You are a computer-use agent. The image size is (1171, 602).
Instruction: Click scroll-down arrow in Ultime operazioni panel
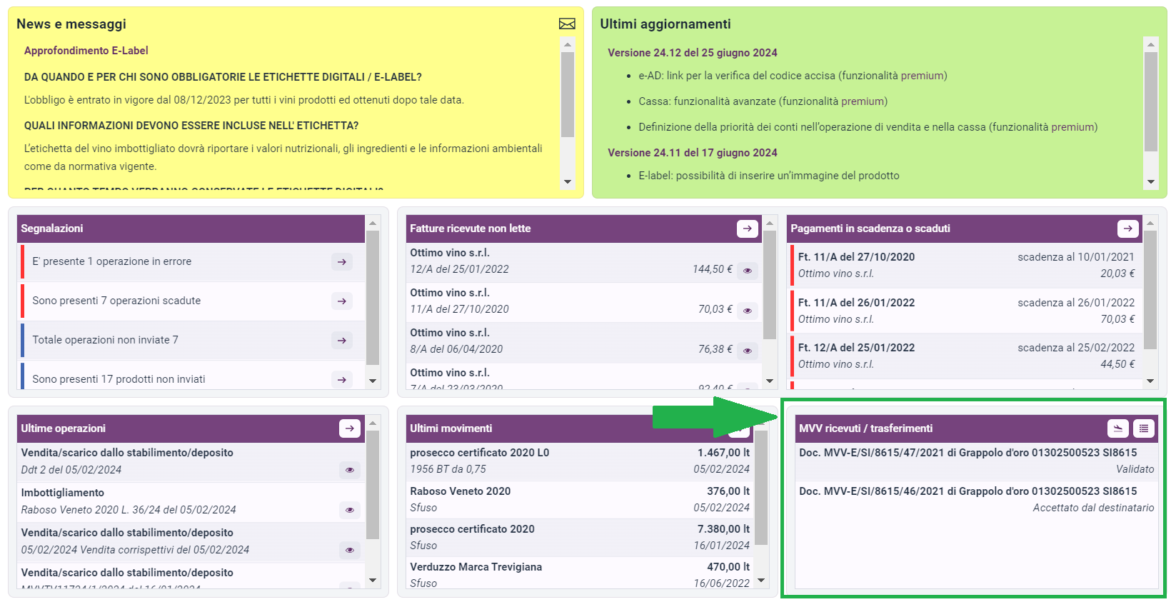[373, 581]
